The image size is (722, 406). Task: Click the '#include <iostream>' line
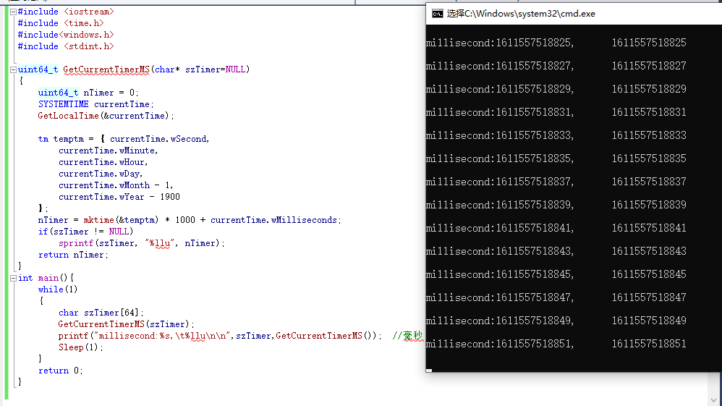pyautogui.click(x=66, y=12)
